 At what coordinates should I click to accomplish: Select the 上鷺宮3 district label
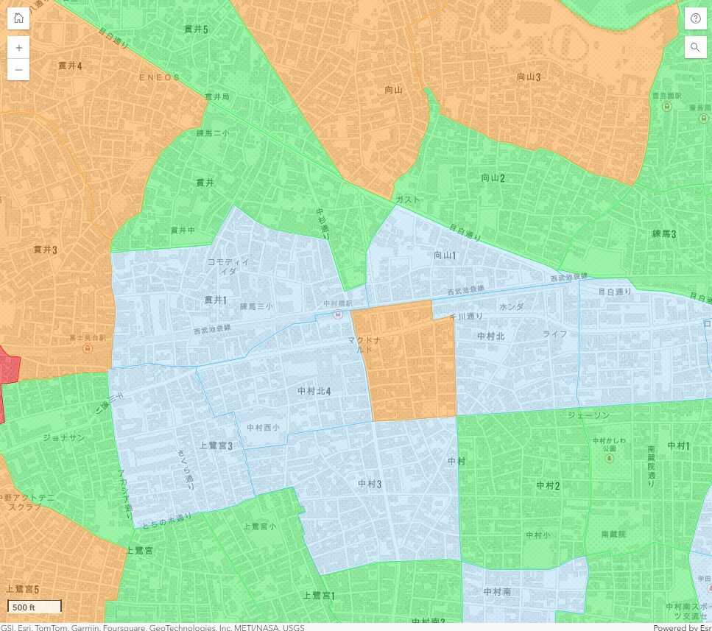tap(216, 446)
